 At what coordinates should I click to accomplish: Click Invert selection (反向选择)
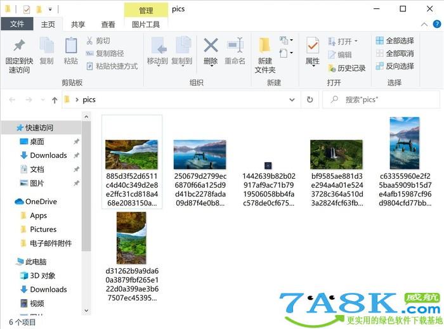(x=395, y=66)
